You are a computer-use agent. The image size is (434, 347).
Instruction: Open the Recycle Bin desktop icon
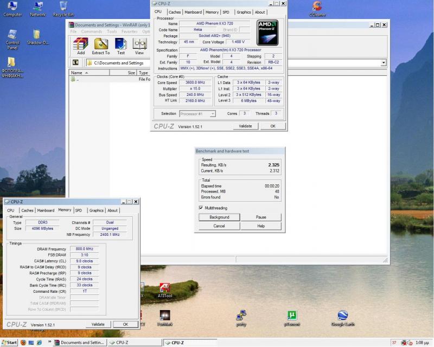(63, 7)
